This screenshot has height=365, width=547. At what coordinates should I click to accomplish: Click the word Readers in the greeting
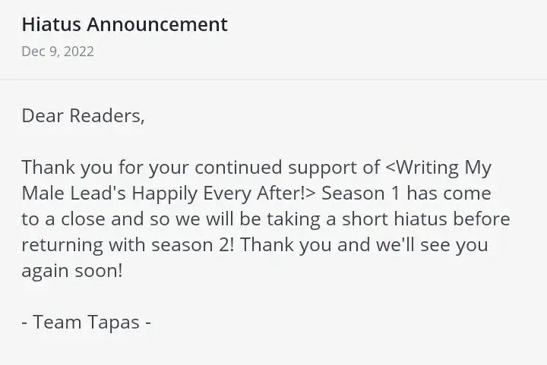click(106, 115)
